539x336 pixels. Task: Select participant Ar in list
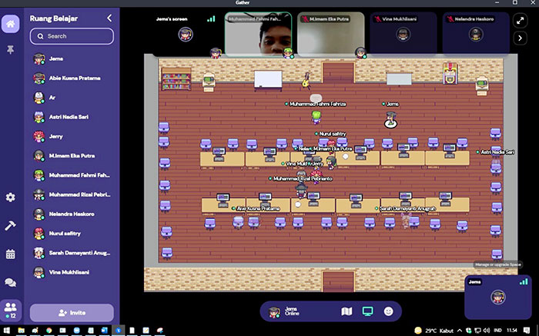(72, 98)
